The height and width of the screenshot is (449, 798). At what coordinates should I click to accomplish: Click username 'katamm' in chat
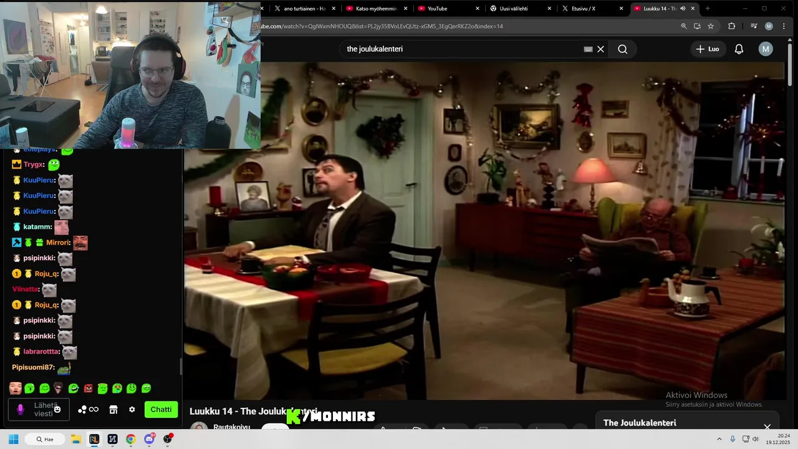(x=37, y=227)
